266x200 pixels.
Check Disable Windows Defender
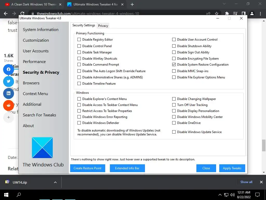79,123
